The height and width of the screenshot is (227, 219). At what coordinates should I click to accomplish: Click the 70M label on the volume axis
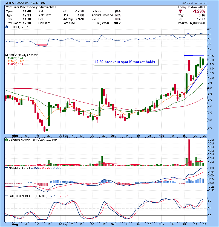click(x=211, y=140)
